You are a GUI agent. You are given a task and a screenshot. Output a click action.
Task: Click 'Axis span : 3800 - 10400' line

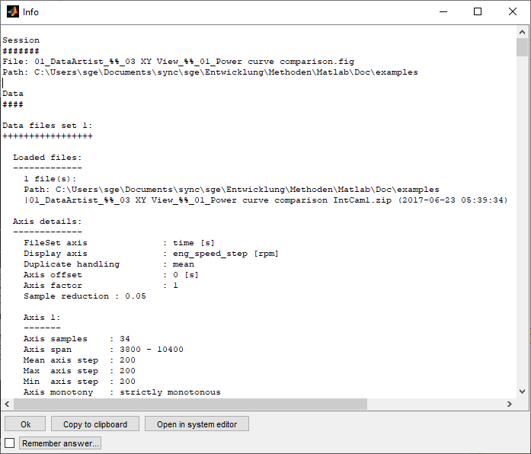point(104,350)
